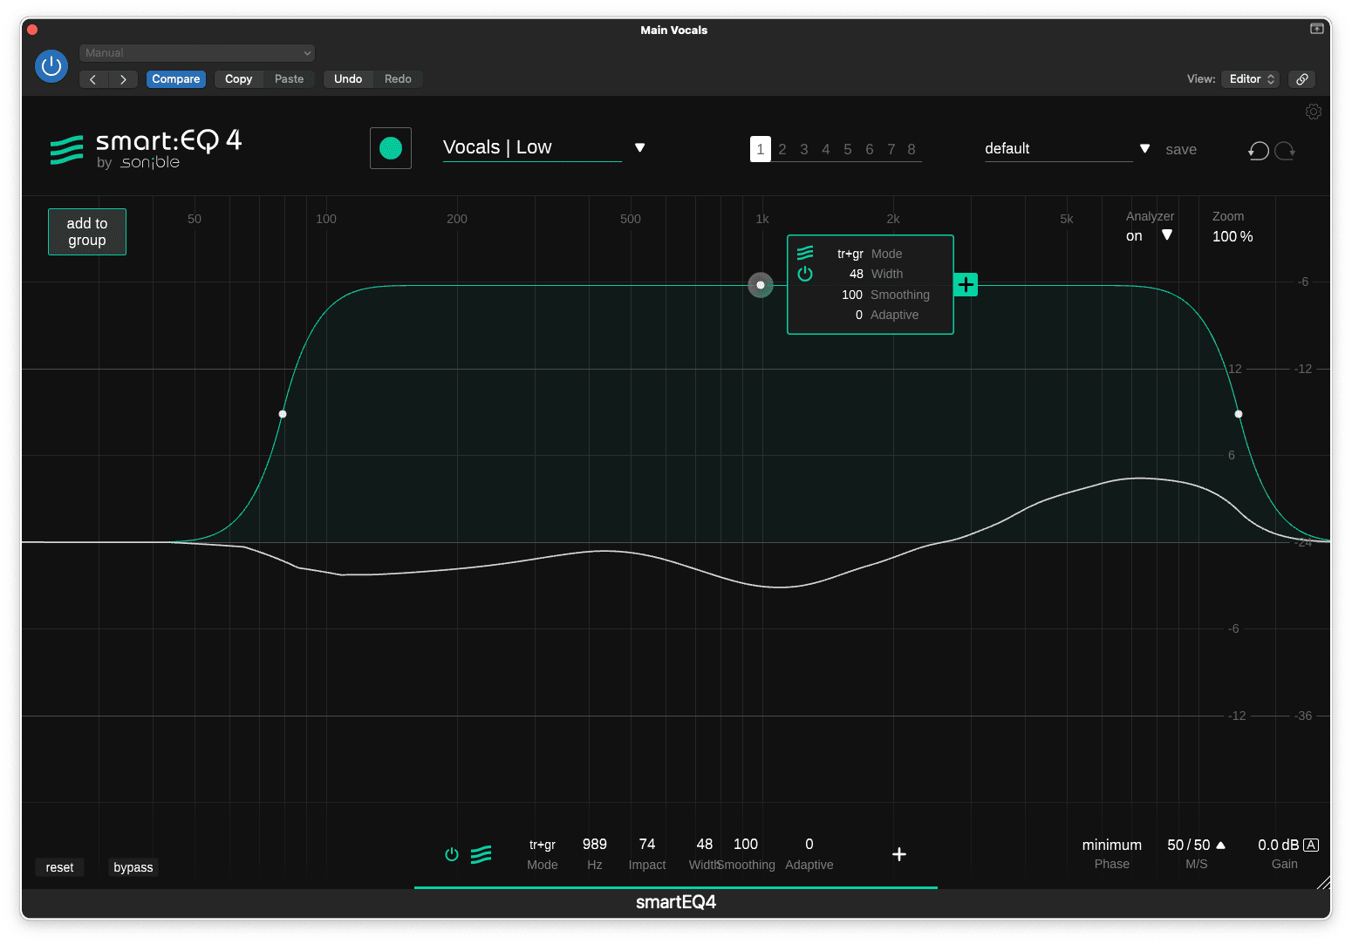Click bottom Width value 48
The image size is (1352, 944).
(705, 844)
